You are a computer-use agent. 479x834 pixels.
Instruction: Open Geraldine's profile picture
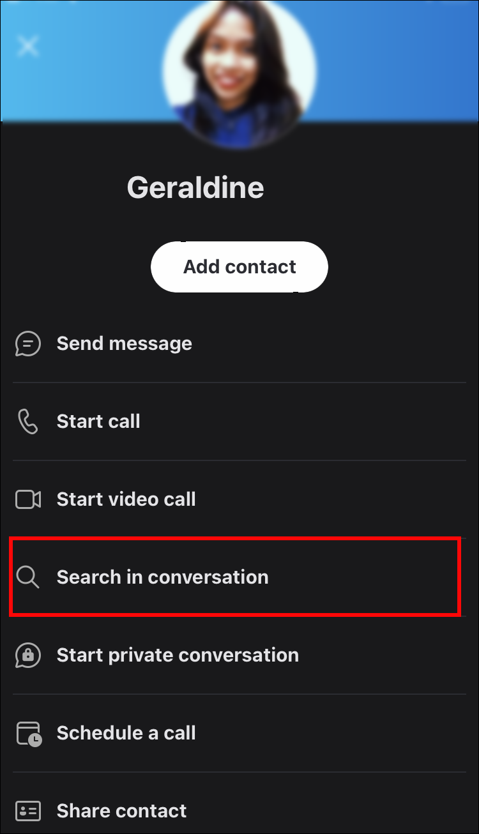[240, 73]
